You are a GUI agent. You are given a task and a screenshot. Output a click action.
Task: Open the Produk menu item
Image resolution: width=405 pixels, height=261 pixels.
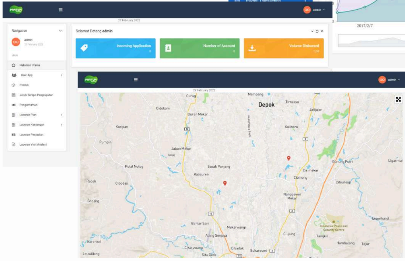pyautogui.click(x=24, y=85)
